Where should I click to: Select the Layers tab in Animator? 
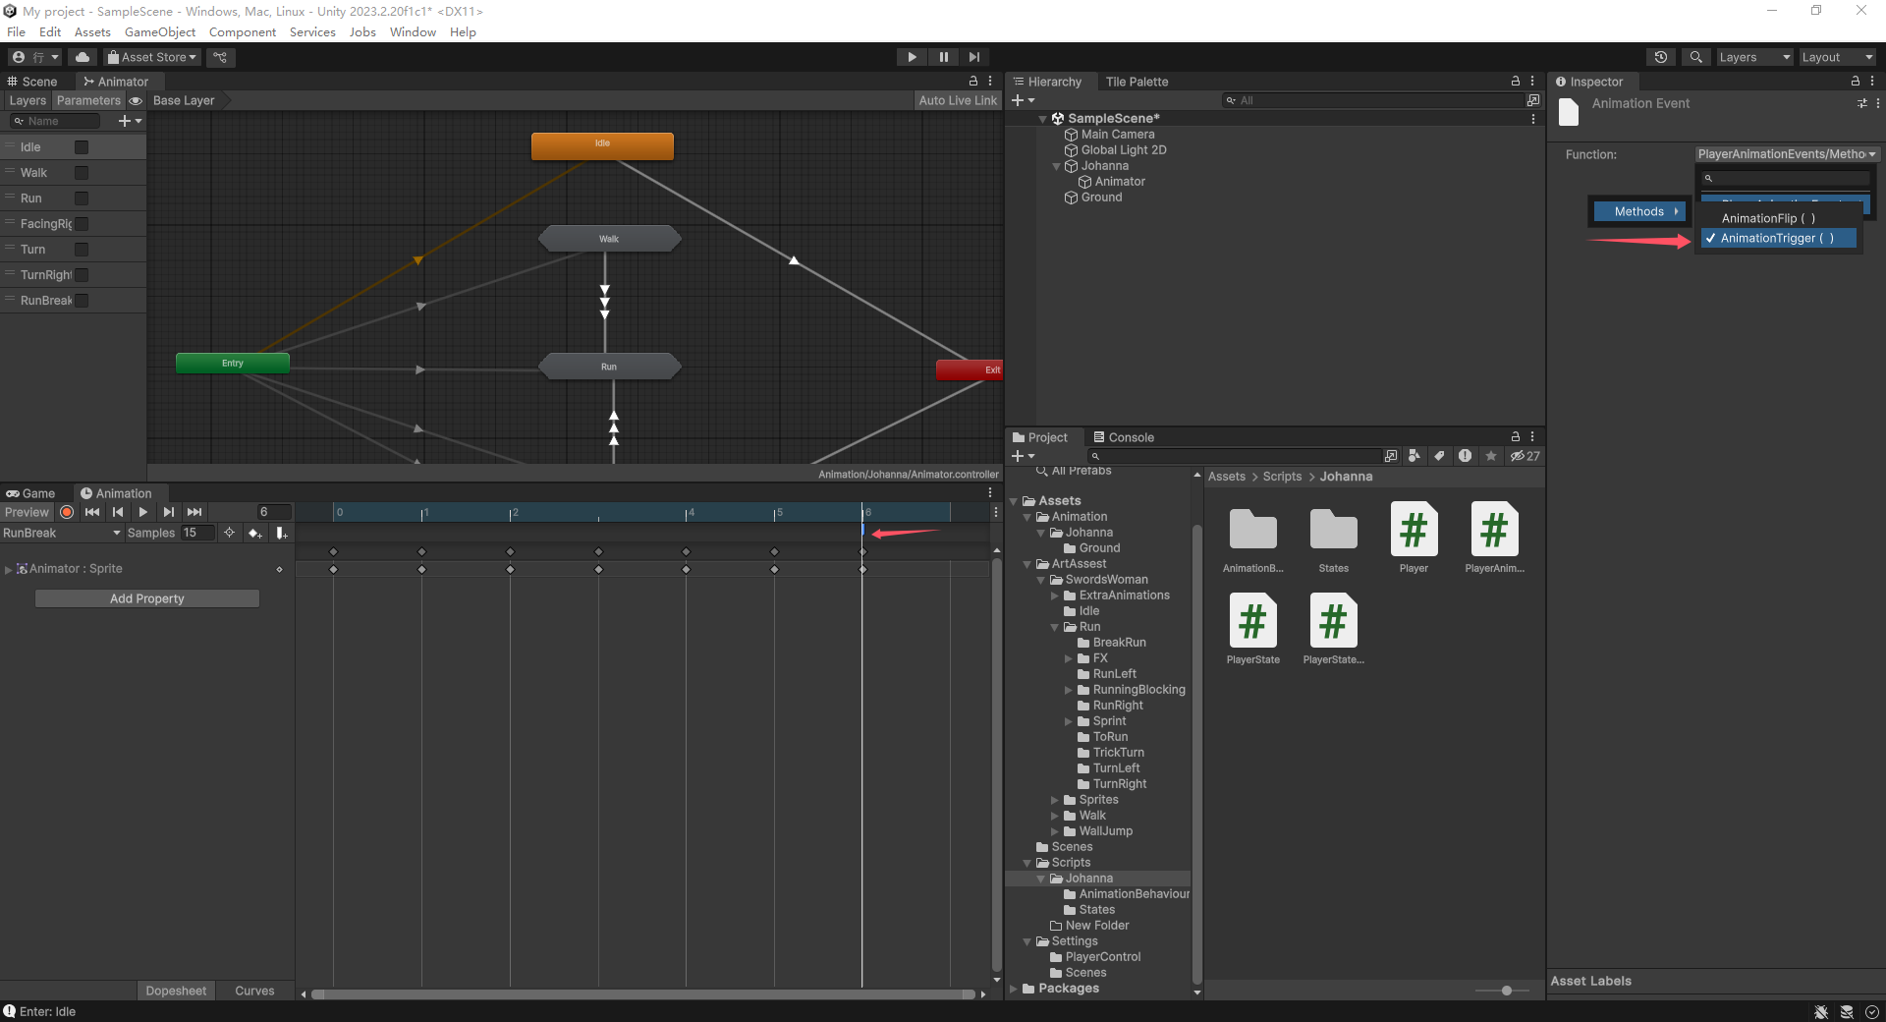coord(28,100)
